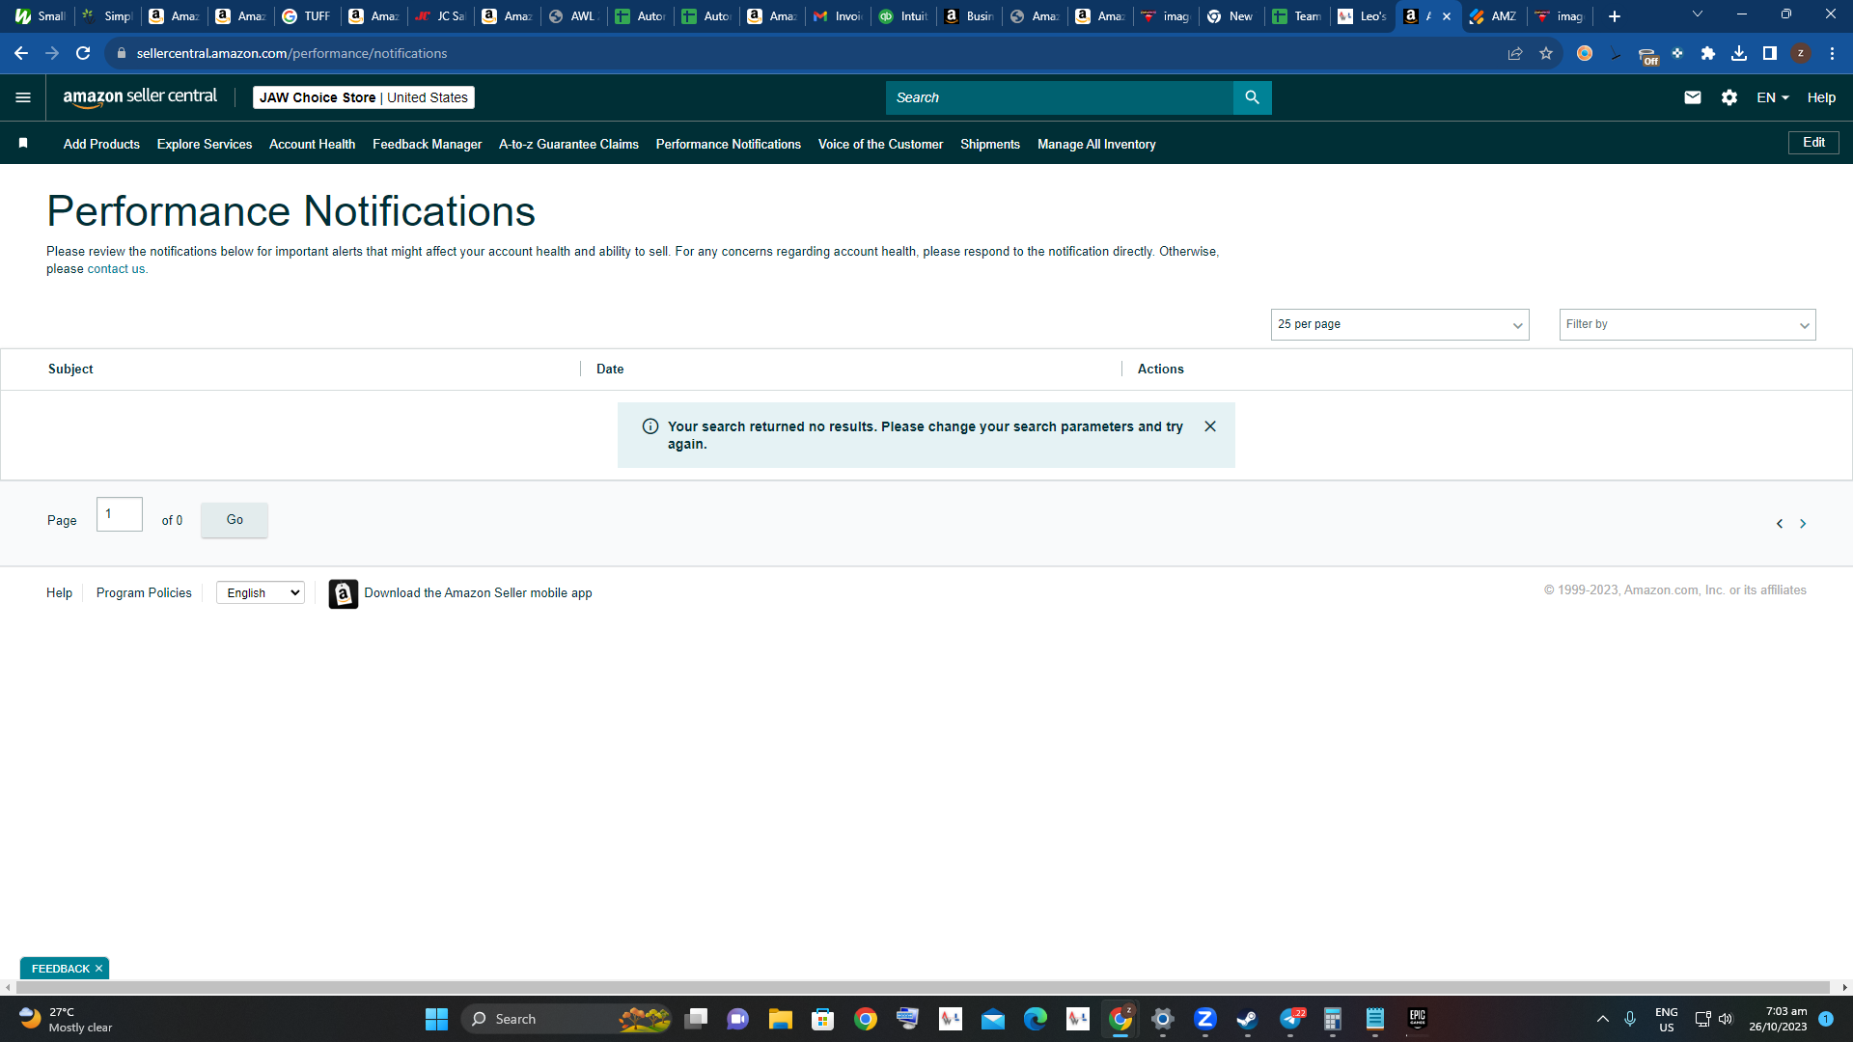Screen dimensions: 1853x1042
Task: Open the EN language dropdown
Action: (1772, 97)
